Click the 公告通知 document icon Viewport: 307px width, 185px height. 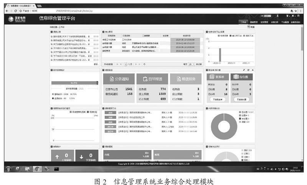tap(112, 79)
